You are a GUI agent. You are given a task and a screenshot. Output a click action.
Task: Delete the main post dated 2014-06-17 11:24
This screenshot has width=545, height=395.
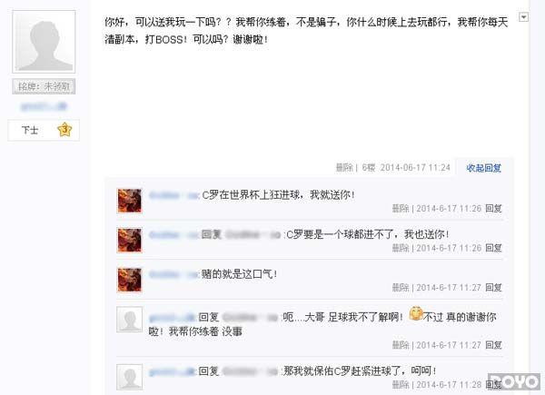344,168
